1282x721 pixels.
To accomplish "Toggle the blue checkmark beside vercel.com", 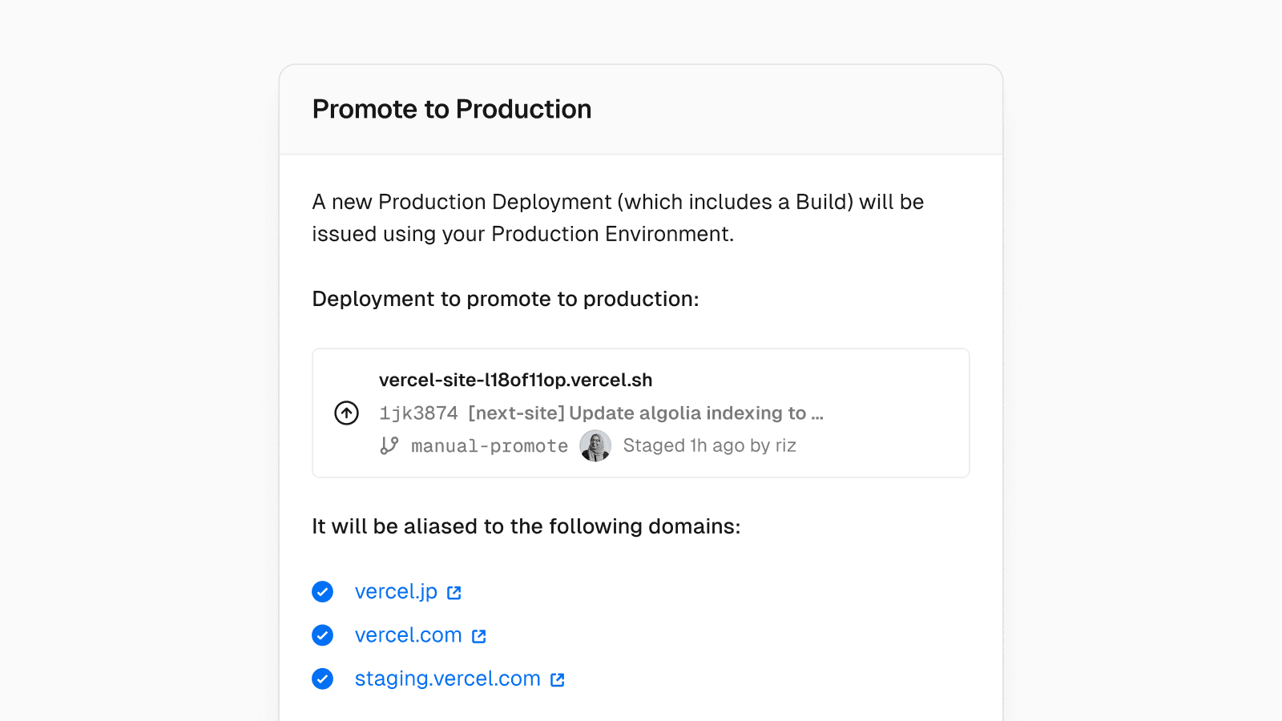I will pos(322,635).
